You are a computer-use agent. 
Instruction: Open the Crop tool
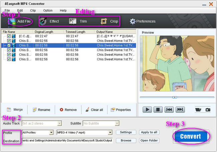[x=109, y=21]
